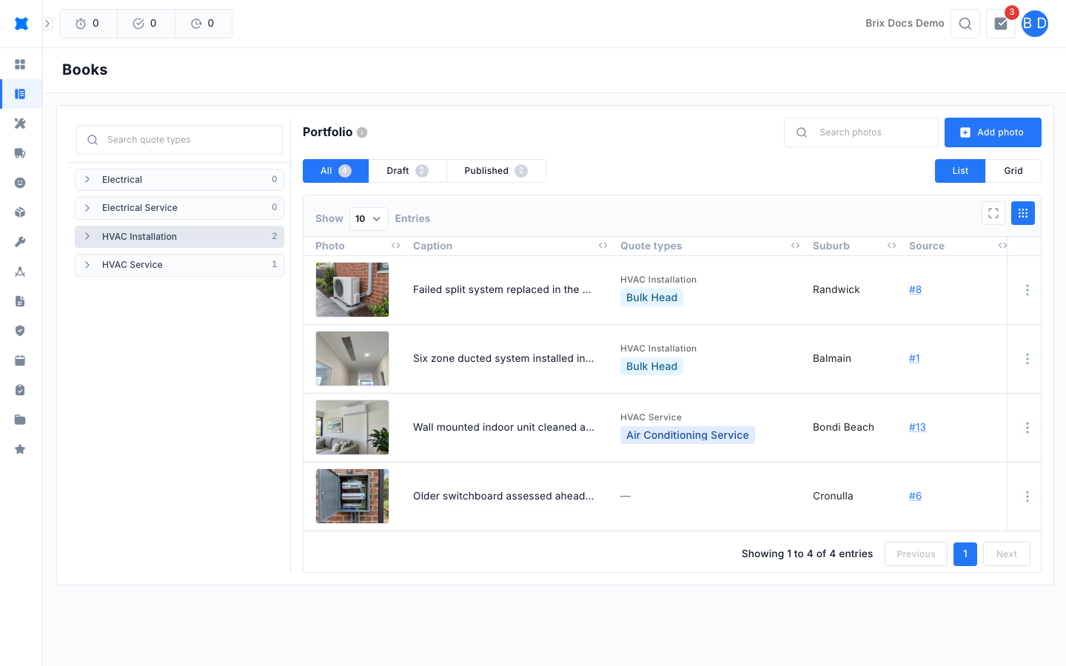Open the document file icon in sidebar

[x=20, y=301]
